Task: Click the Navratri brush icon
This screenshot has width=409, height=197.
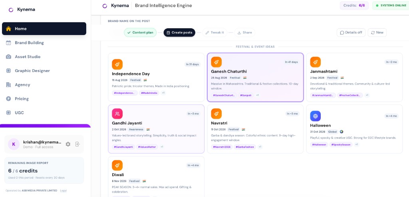Action: click(216, 113)
